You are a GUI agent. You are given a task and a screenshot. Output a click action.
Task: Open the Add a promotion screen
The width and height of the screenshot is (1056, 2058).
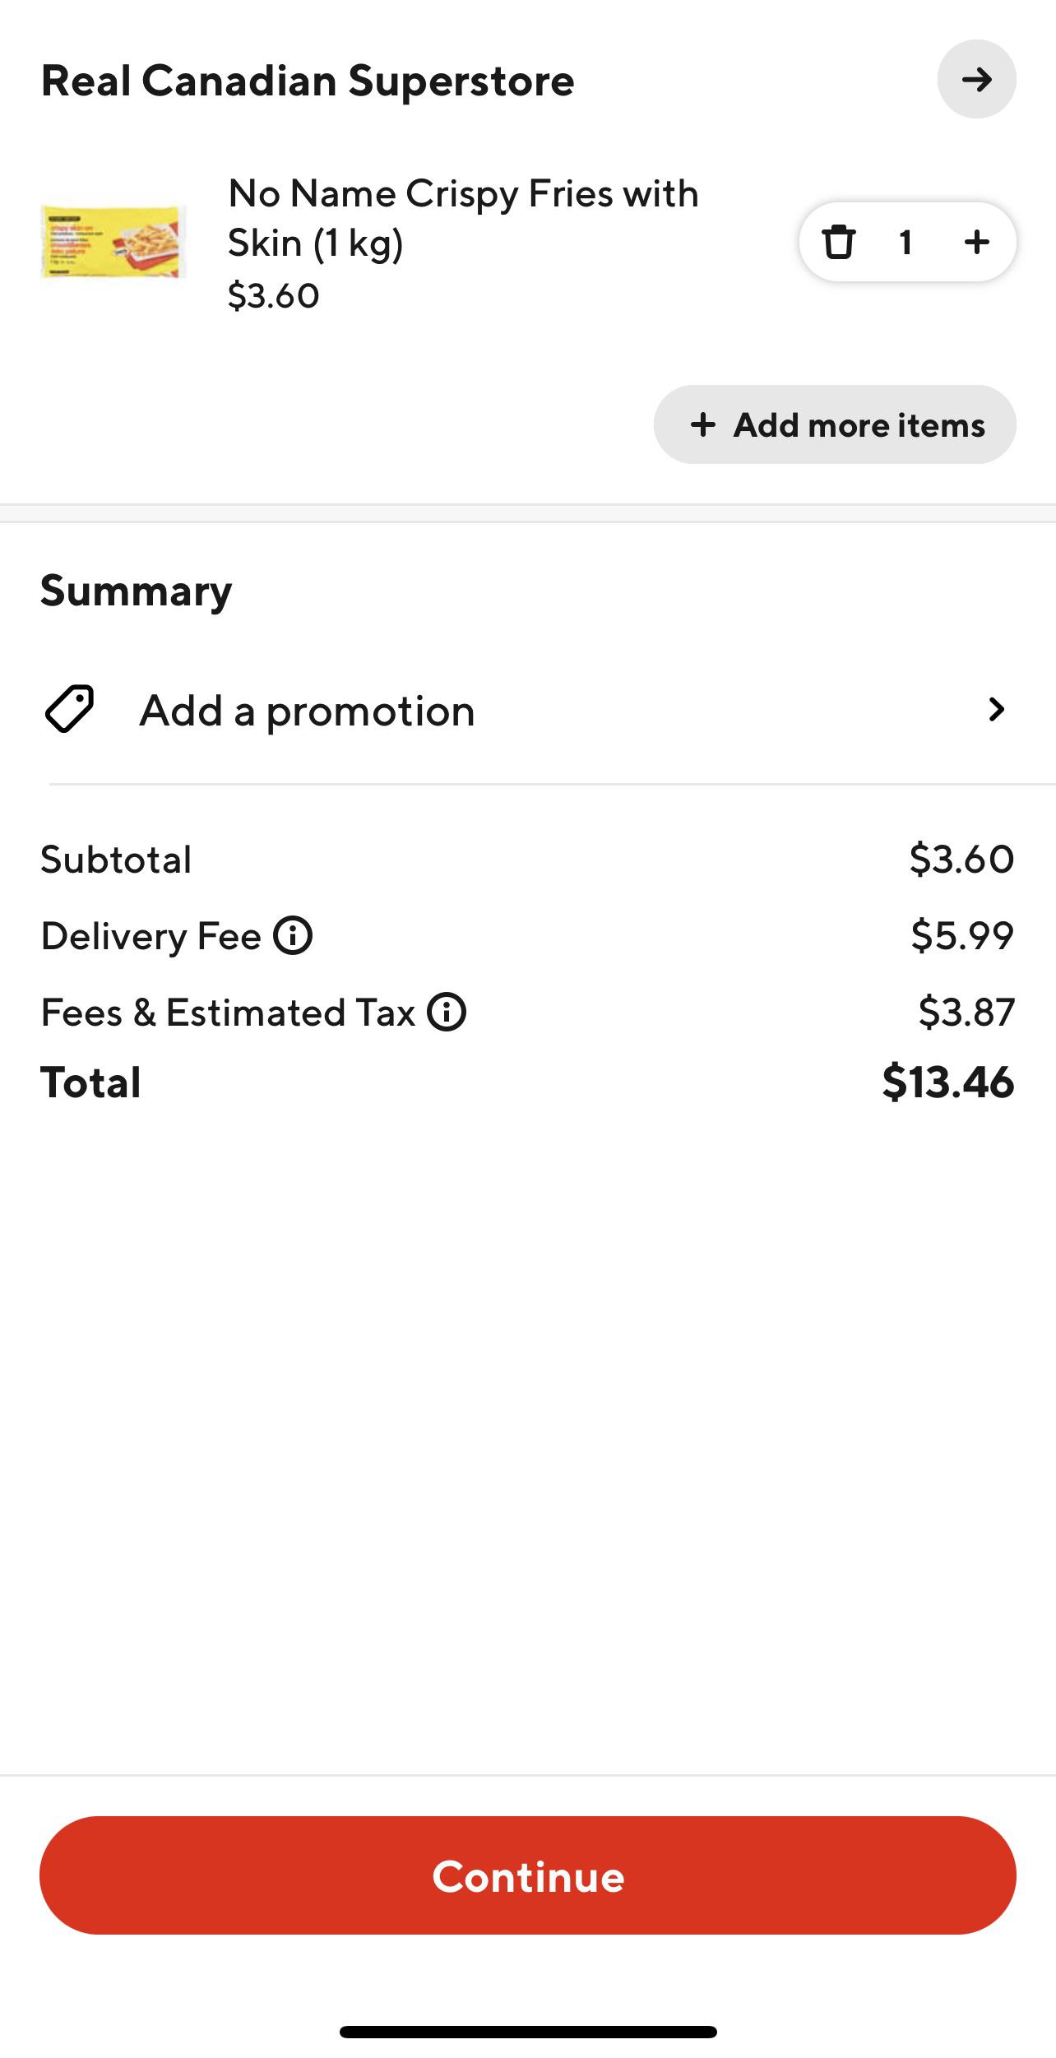coord(307,709)
